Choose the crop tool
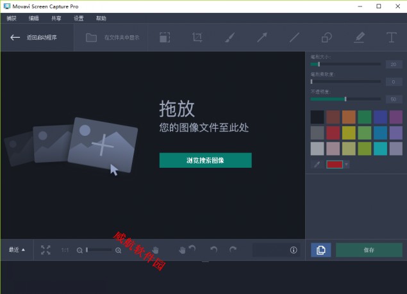The image size is (407, 294). click(197, 37)
